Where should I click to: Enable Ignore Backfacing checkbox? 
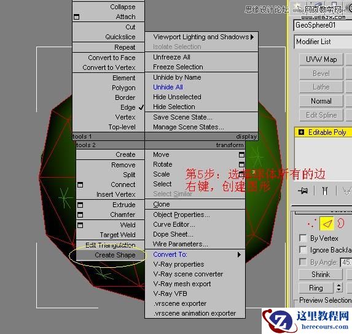[x=303, y=250]
